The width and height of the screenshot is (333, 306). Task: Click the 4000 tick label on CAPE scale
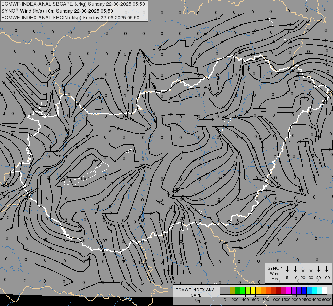316,300
